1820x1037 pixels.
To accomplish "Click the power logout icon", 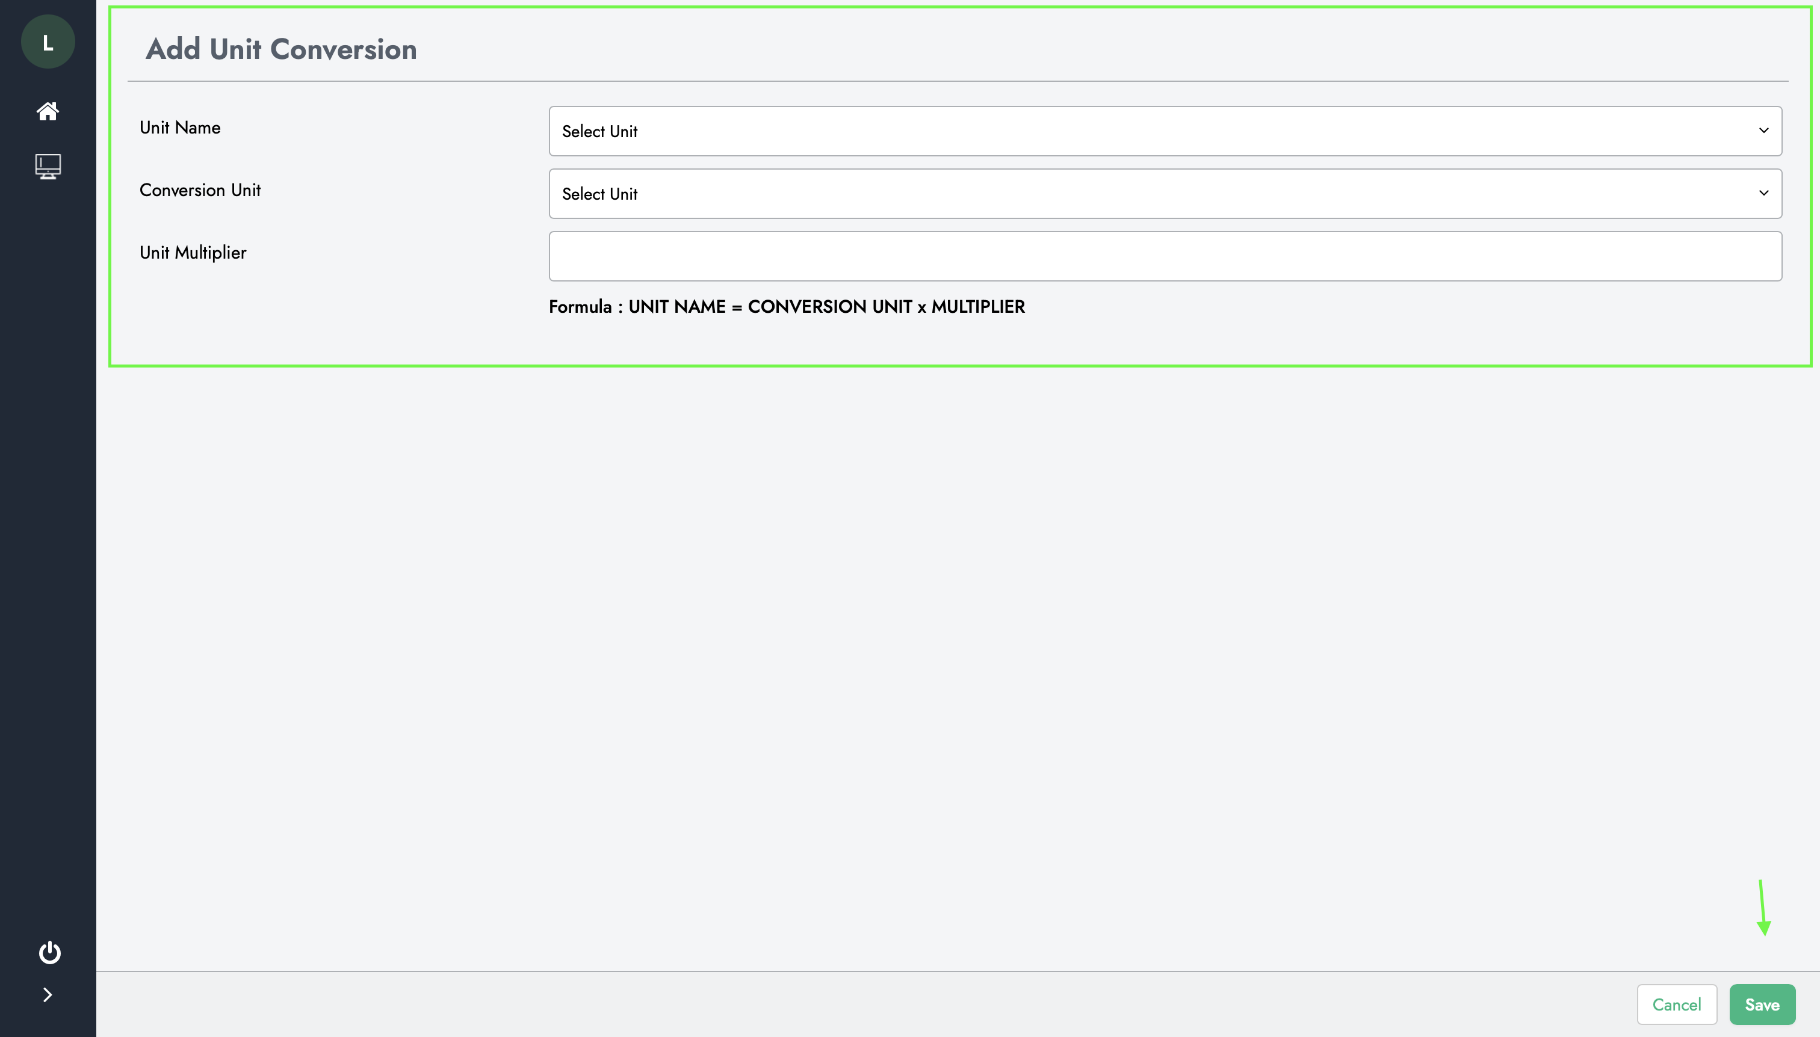I will 49,952.
